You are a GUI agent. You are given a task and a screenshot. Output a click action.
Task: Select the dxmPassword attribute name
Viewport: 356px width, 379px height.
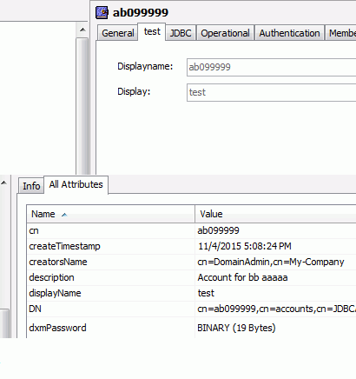tap(57, 328)
